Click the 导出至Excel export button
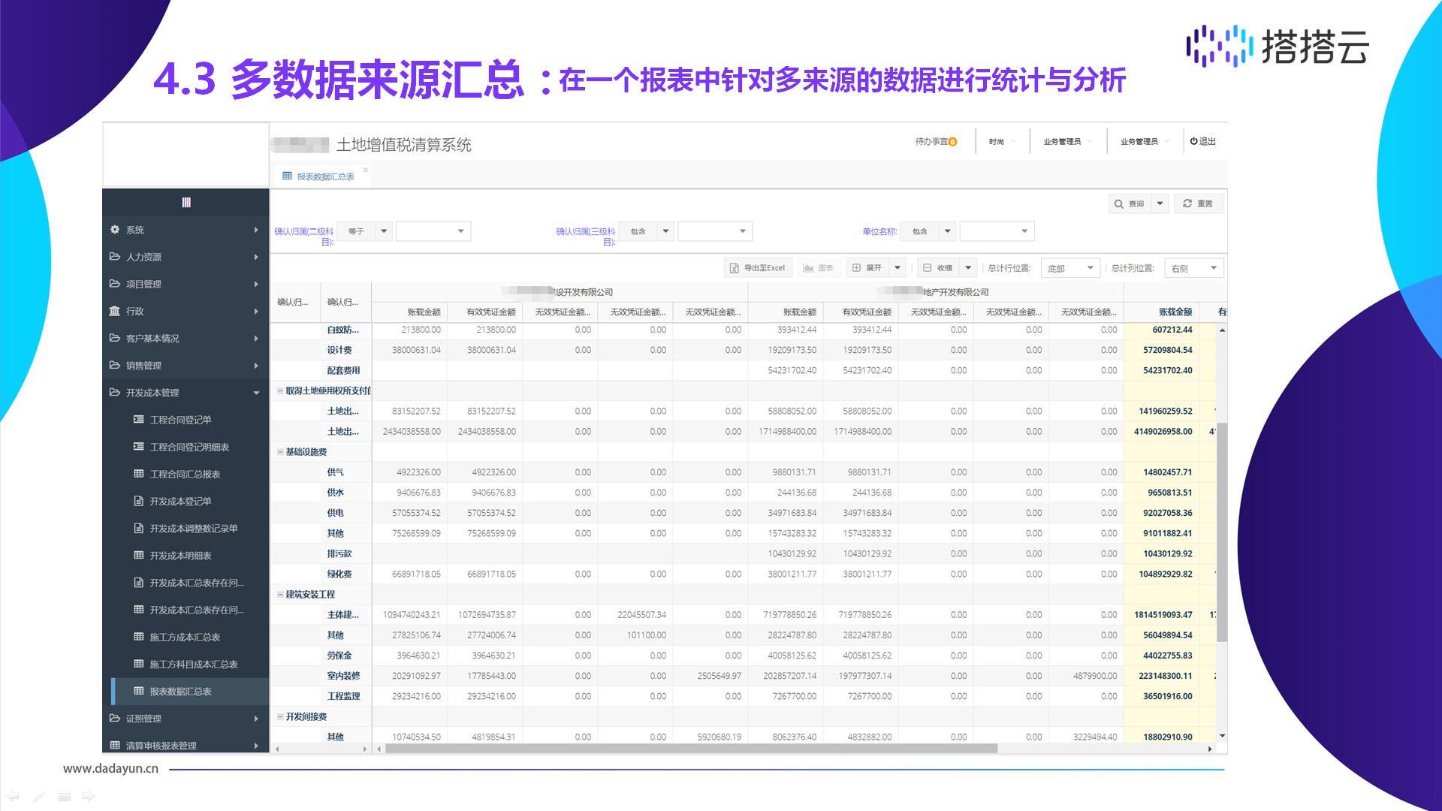The height and width of the screenshot is (811, 1442). pos(758,268)
